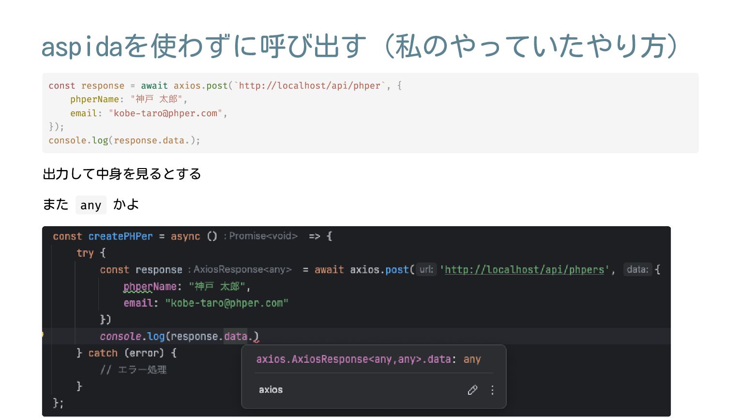Open the 'http://localhost/api/phpers' link in the dark editor
This screenshot has height=418, width=741.
[525, 270]
